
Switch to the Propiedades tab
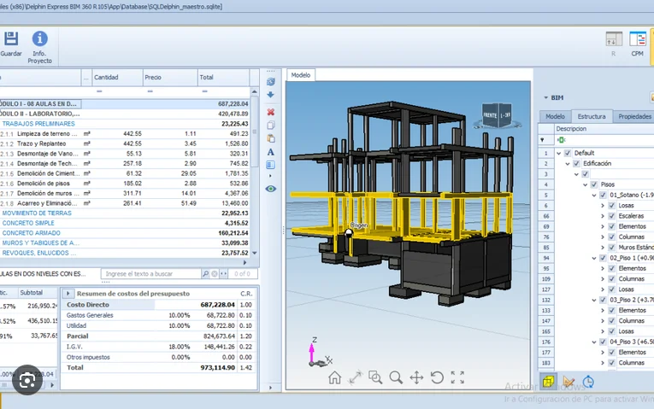[x=634, y=116]
